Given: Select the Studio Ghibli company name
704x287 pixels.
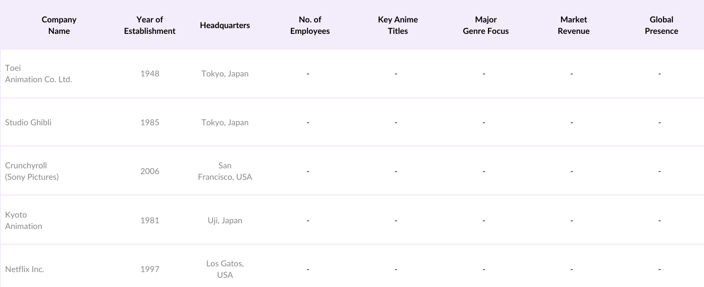Looking at the screenshot, I should [x=28, y=123].
